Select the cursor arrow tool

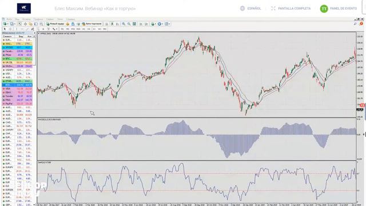[x=5, y=29]
